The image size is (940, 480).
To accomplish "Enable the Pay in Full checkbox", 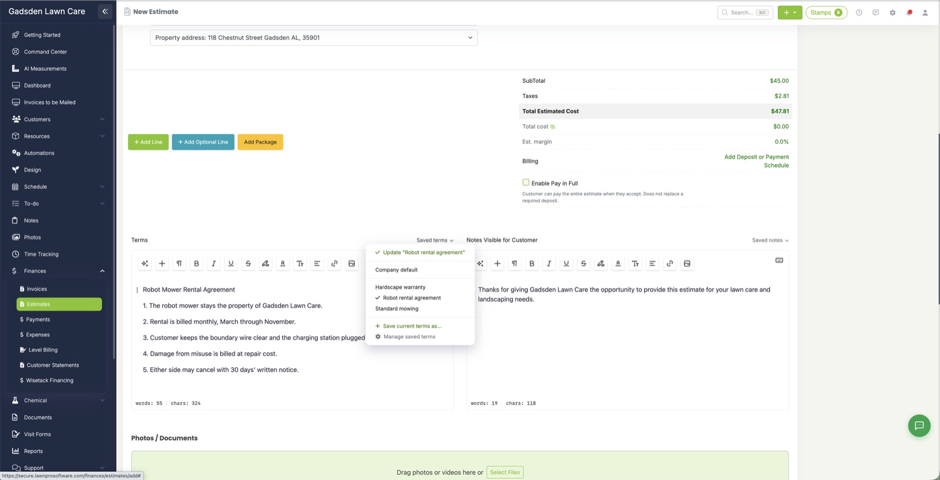I will [526, 182].
